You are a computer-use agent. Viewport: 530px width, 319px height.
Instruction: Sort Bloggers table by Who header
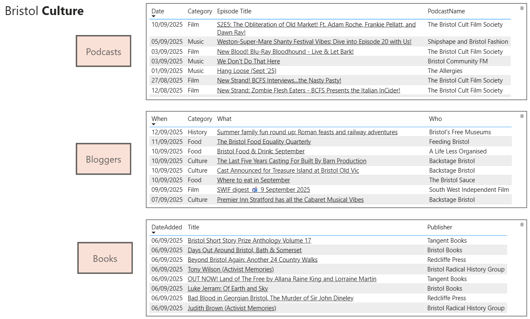[435, 119]
